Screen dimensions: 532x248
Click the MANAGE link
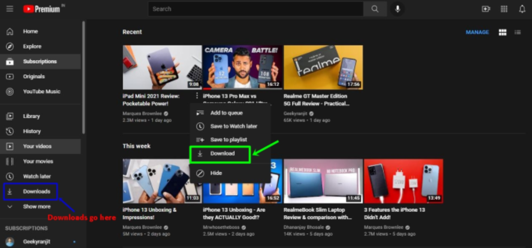(477, 33)
